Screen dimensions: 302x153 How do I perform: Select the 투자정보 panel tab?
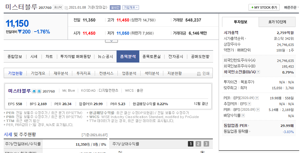tap(240, 22)
